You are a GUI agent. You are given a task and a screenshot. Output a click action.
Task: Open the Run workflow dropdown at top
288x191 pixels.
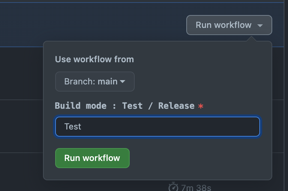point(229,25)
